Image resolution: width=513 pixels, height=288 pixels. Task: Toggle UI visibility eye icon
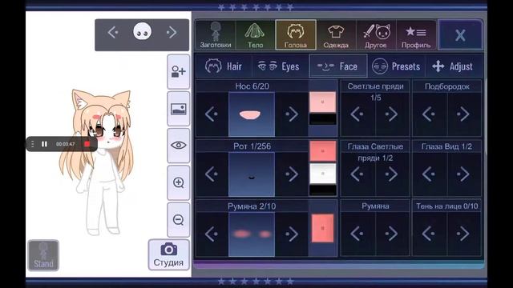179,146
